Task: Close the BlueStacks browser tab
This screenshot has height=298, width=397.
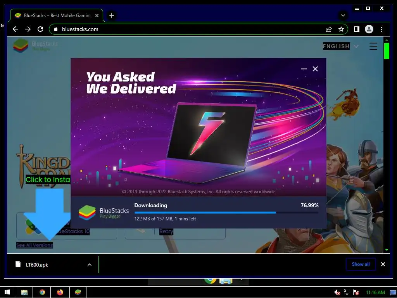Action: click(x=97, y=16)
